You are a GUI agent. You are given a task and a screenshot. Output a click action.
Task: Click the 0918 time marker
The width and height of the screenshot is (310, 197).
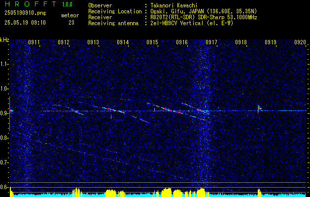click(241, 42)
